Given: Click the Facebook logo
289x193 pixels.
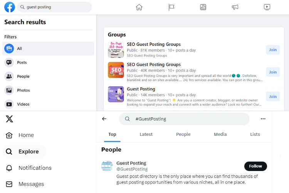Looking at the screenshot, I should click(x=10, y=7).
